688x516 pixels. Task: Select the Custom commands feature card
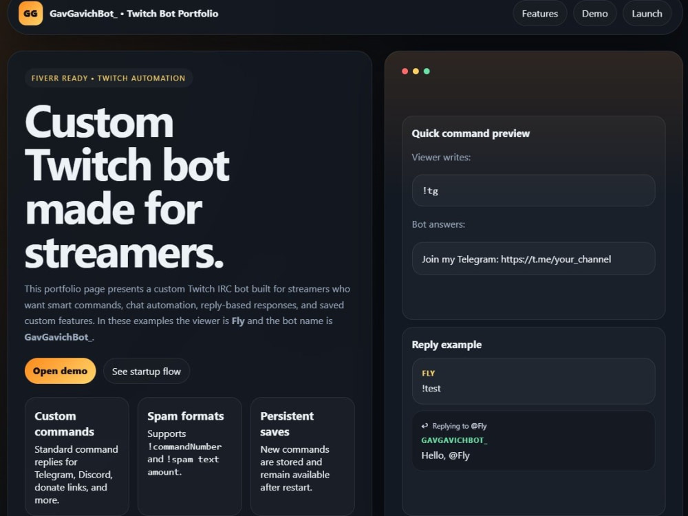tap(77, 456)
